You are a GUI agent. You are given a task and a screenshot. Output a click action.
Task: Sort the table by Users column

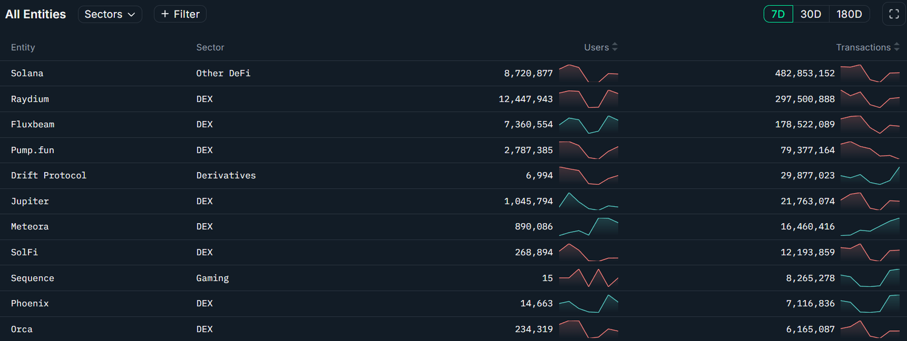point(600,48)
